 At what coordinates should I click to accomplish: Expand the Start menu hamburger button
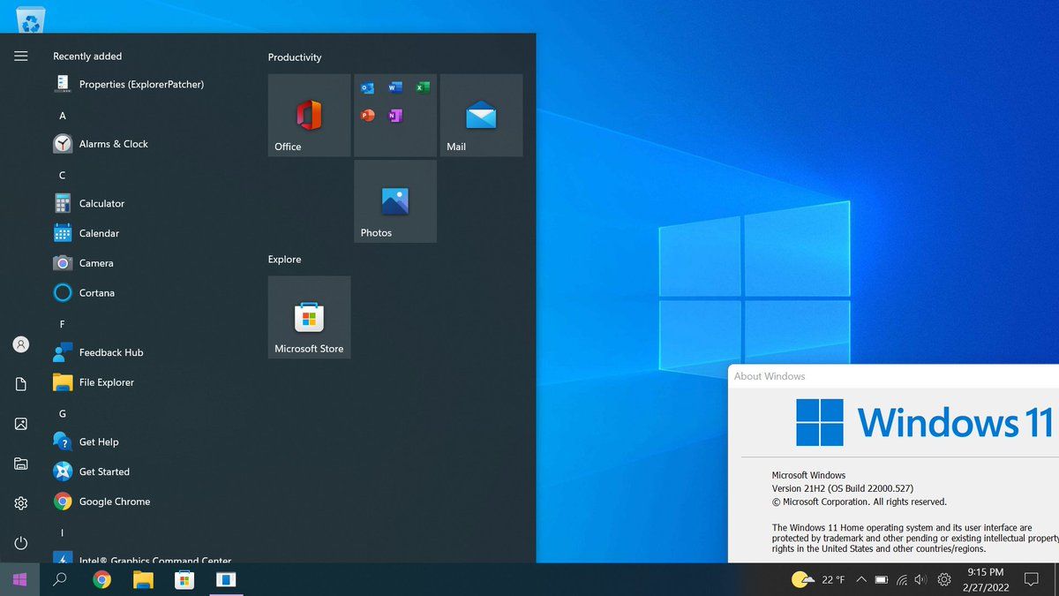click(x=21, y=57)
